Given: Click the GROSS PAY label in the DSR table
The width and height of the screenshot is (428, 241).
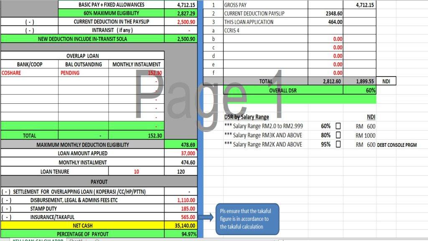Looking at the screenshot, I should 265,5.
